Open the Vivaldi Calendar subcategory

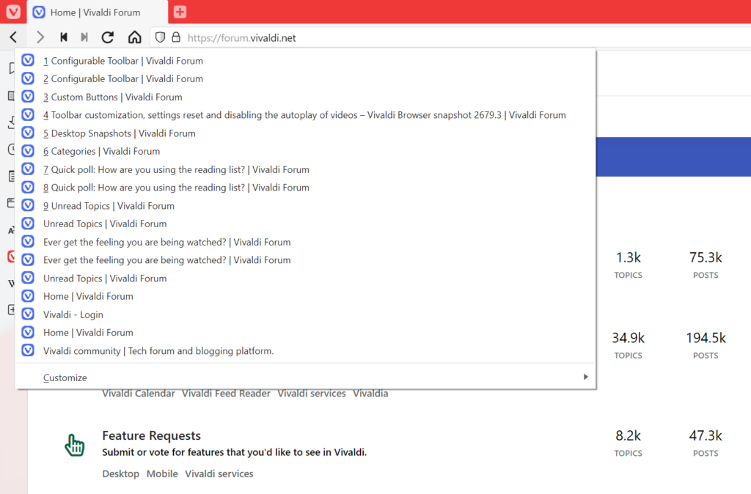[x=139, y=394]
